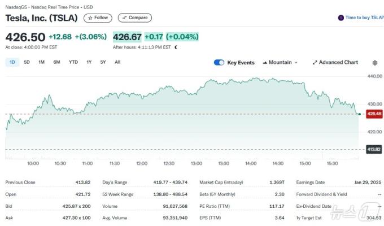Click the Compare button
The height and width of the screenshot is (226, 384).
click(134, 18)
